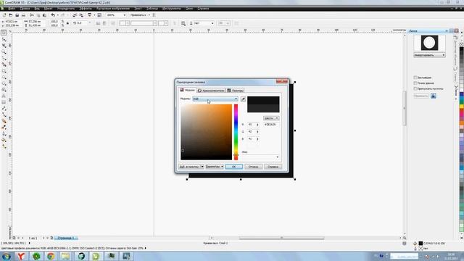This screenshot has height=261, width=464.
Task: Switch to the Модели tab
Action: coord(187,90)
